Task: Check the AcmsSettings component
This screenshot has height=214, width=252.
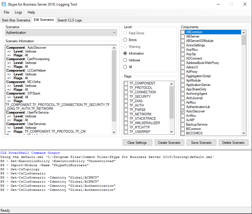Action: tap(183, 45)
